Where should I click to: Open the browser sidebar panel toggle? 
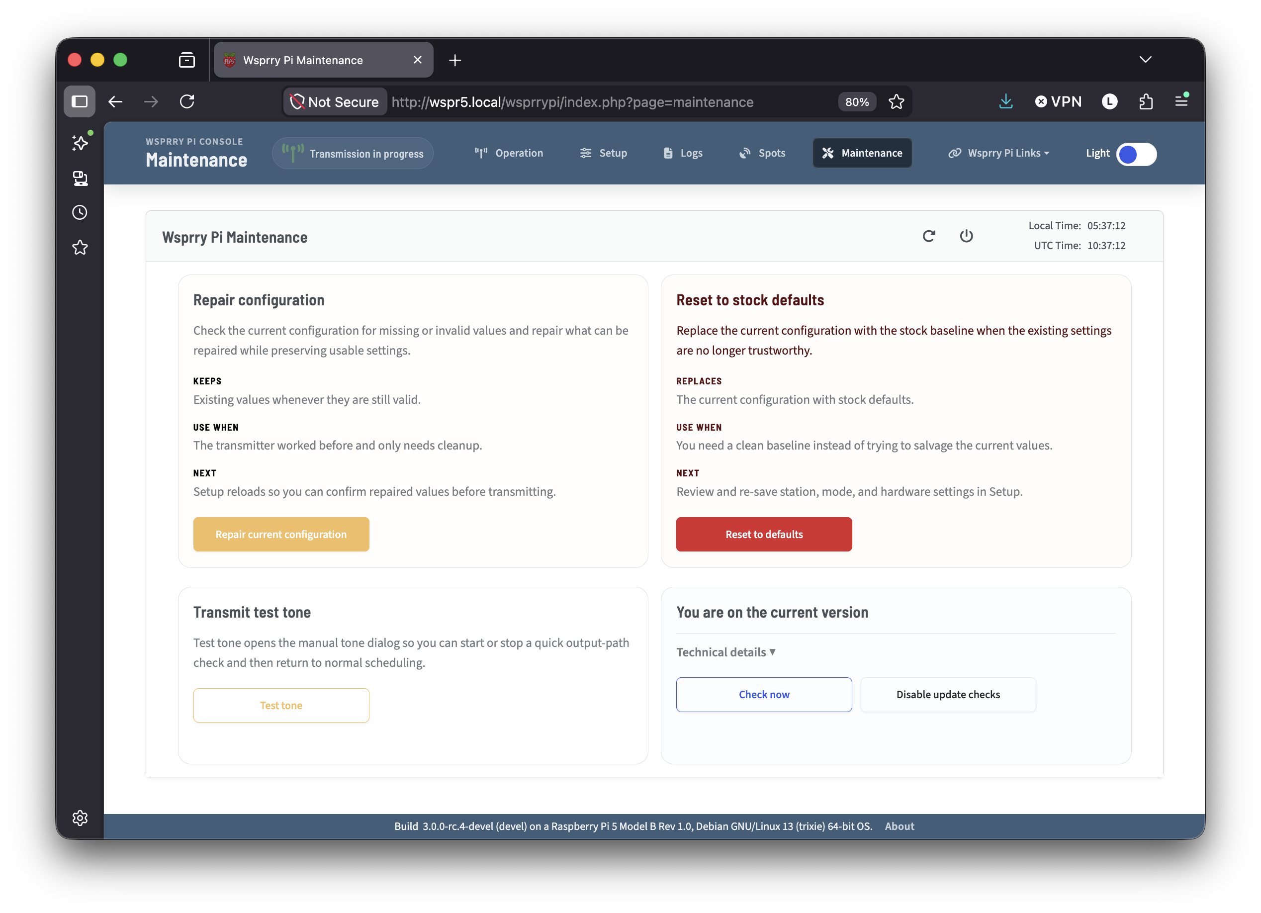coord(80,102)
